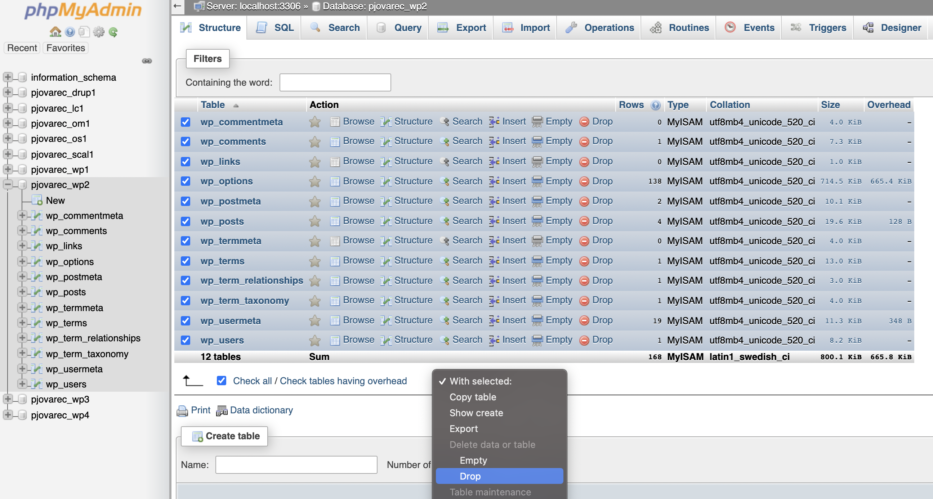933x499 pixels.
Task: Click the Rows help question-mark icon
Action: [655, 105]
